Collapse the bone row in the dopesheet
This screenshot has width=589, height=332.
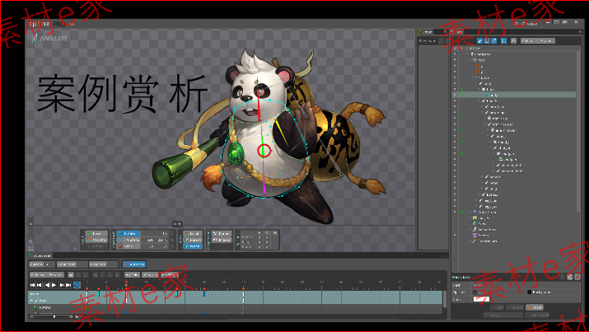[32, 301]
